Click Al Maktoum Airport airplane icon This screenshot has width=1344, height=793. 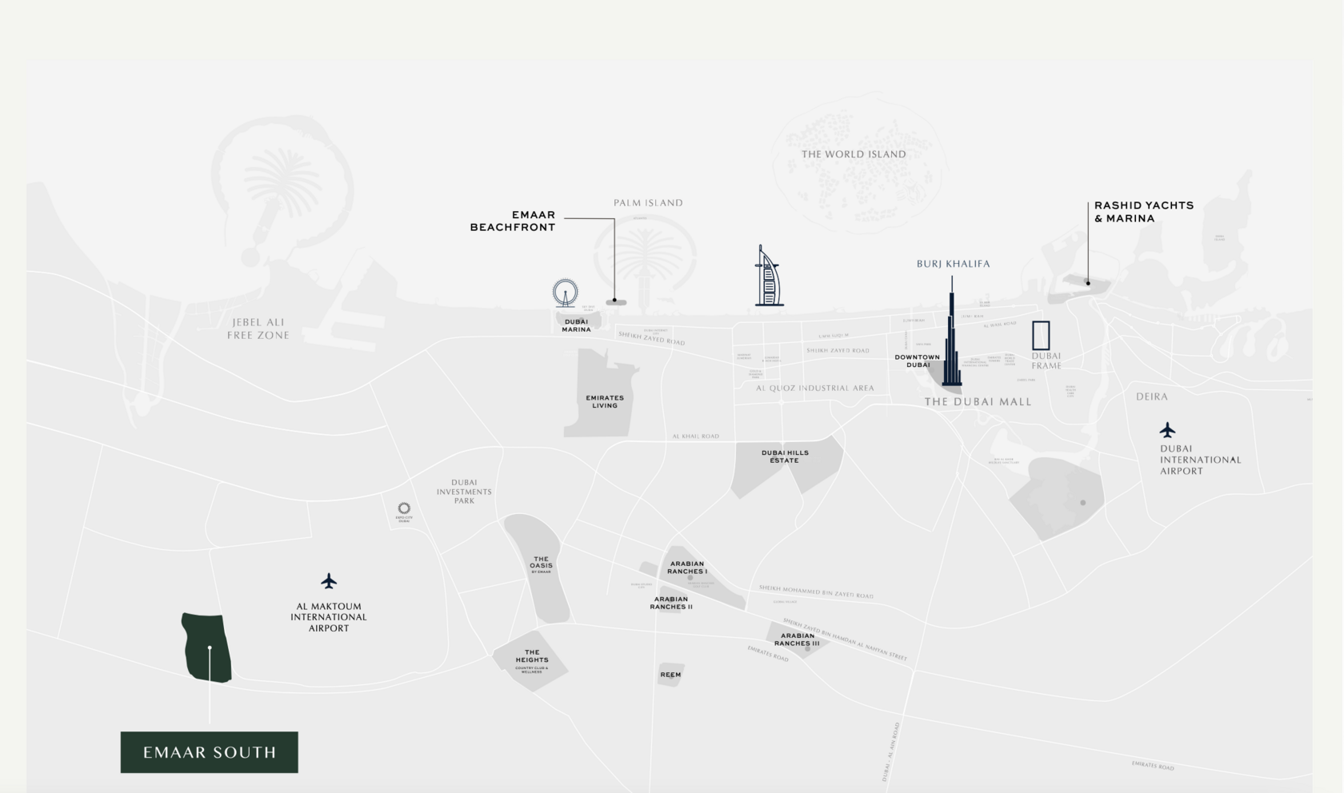click(x=329, y=580)
